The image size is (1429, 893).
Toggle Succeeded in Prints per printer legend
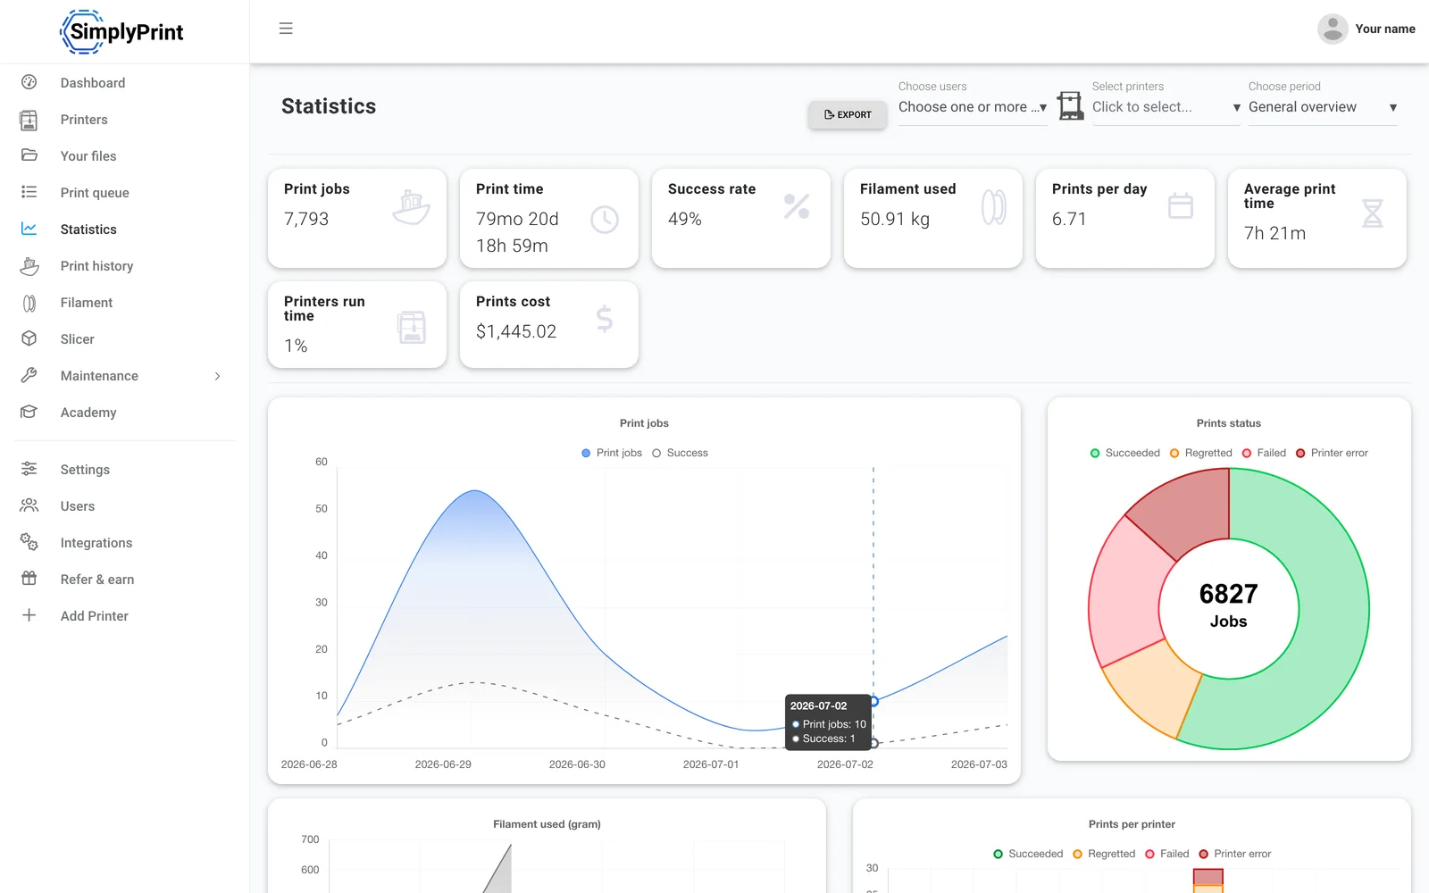point(1028,854)
